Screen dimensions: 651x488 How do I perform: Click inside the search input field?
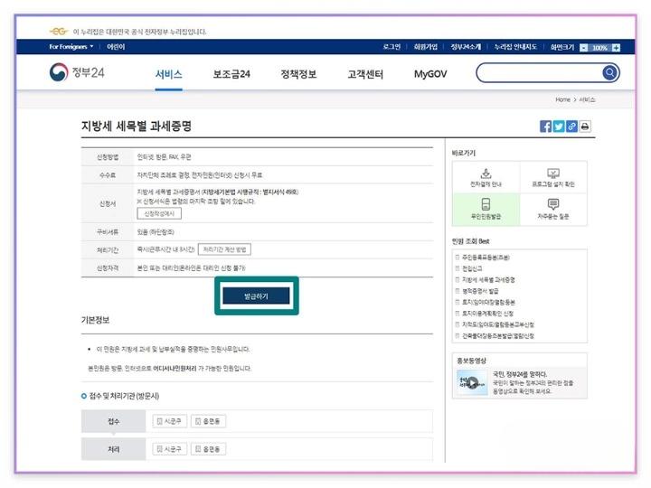[540, 72]
